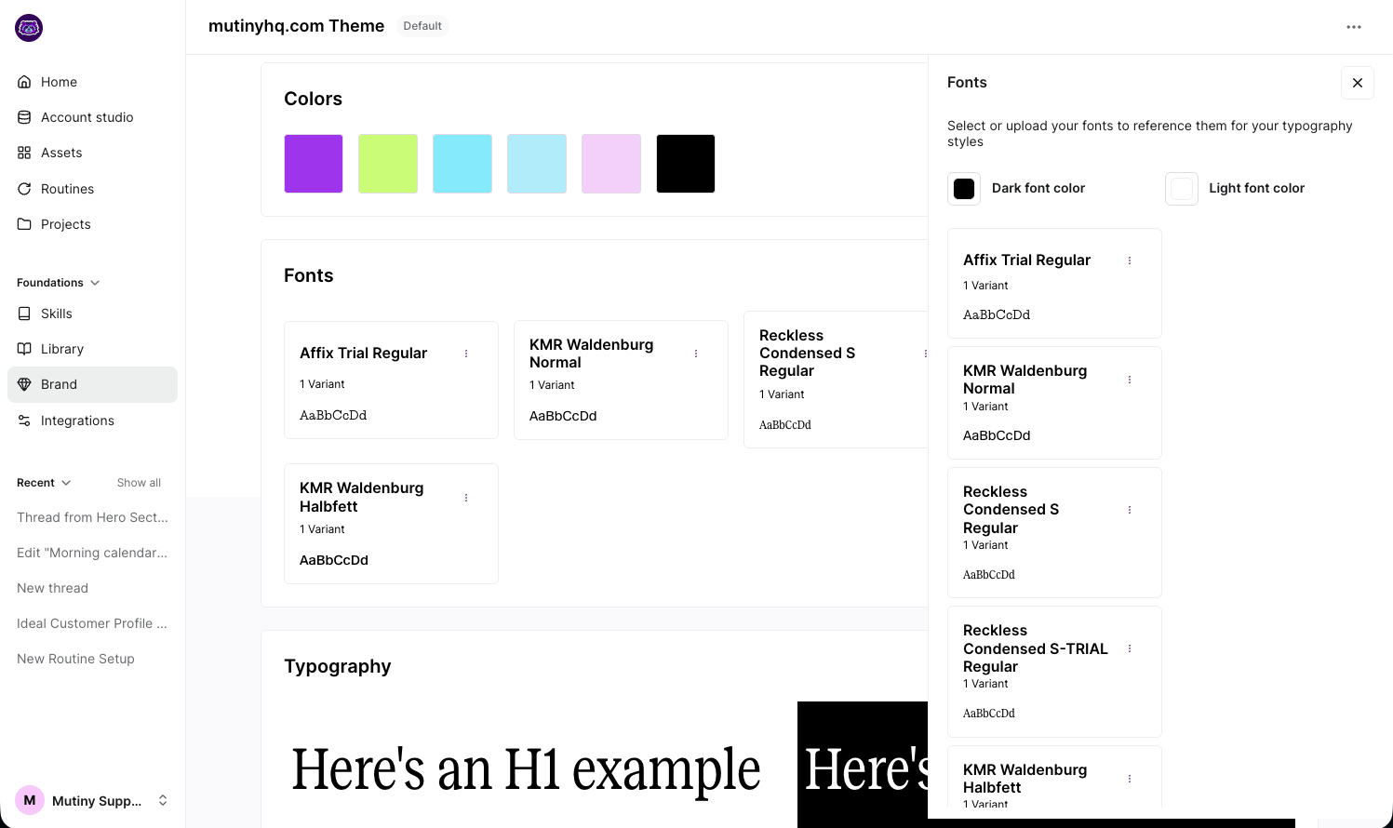The image size is (1393, 828).
Task: Open Affix Trial Regular options in Fonts side panel
Action: coord(1130,260)
